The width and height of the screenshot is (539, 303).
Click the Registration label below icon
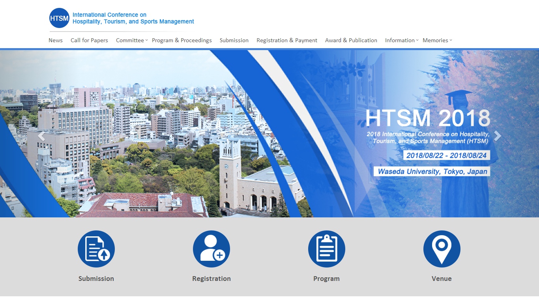coord(211,279)
